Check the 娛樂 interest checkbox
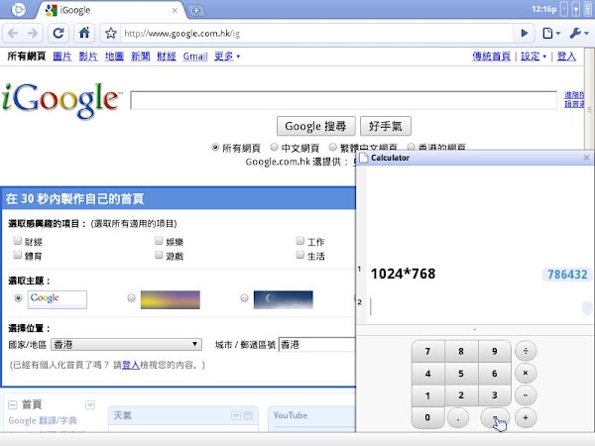Viewport: 595px width, 446px height. pos(159,241)
